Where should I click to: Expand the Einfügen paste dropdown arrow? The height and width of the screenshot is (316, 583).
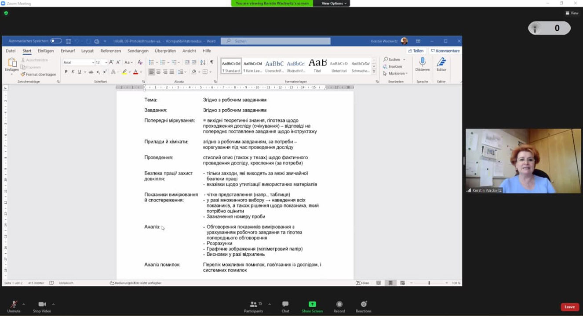[12, 74]
